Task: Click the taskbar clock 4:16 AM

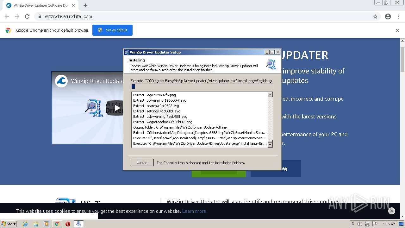Action: coord(389,224)
